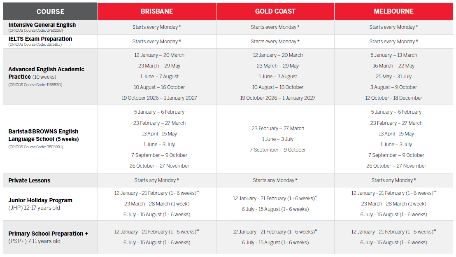This screenshot has width=456, height=257.
Task: Click the COURSE column header
Action: click(x=50, y=12)
